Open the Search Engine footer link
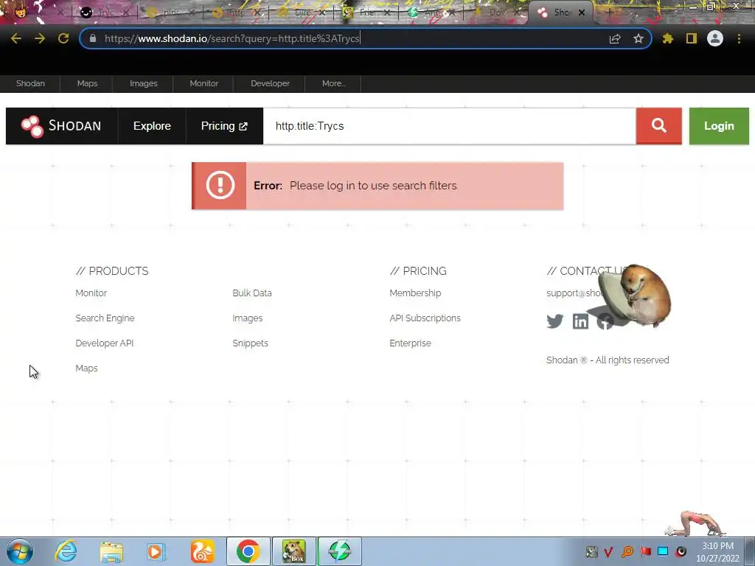 coord(105,318)
